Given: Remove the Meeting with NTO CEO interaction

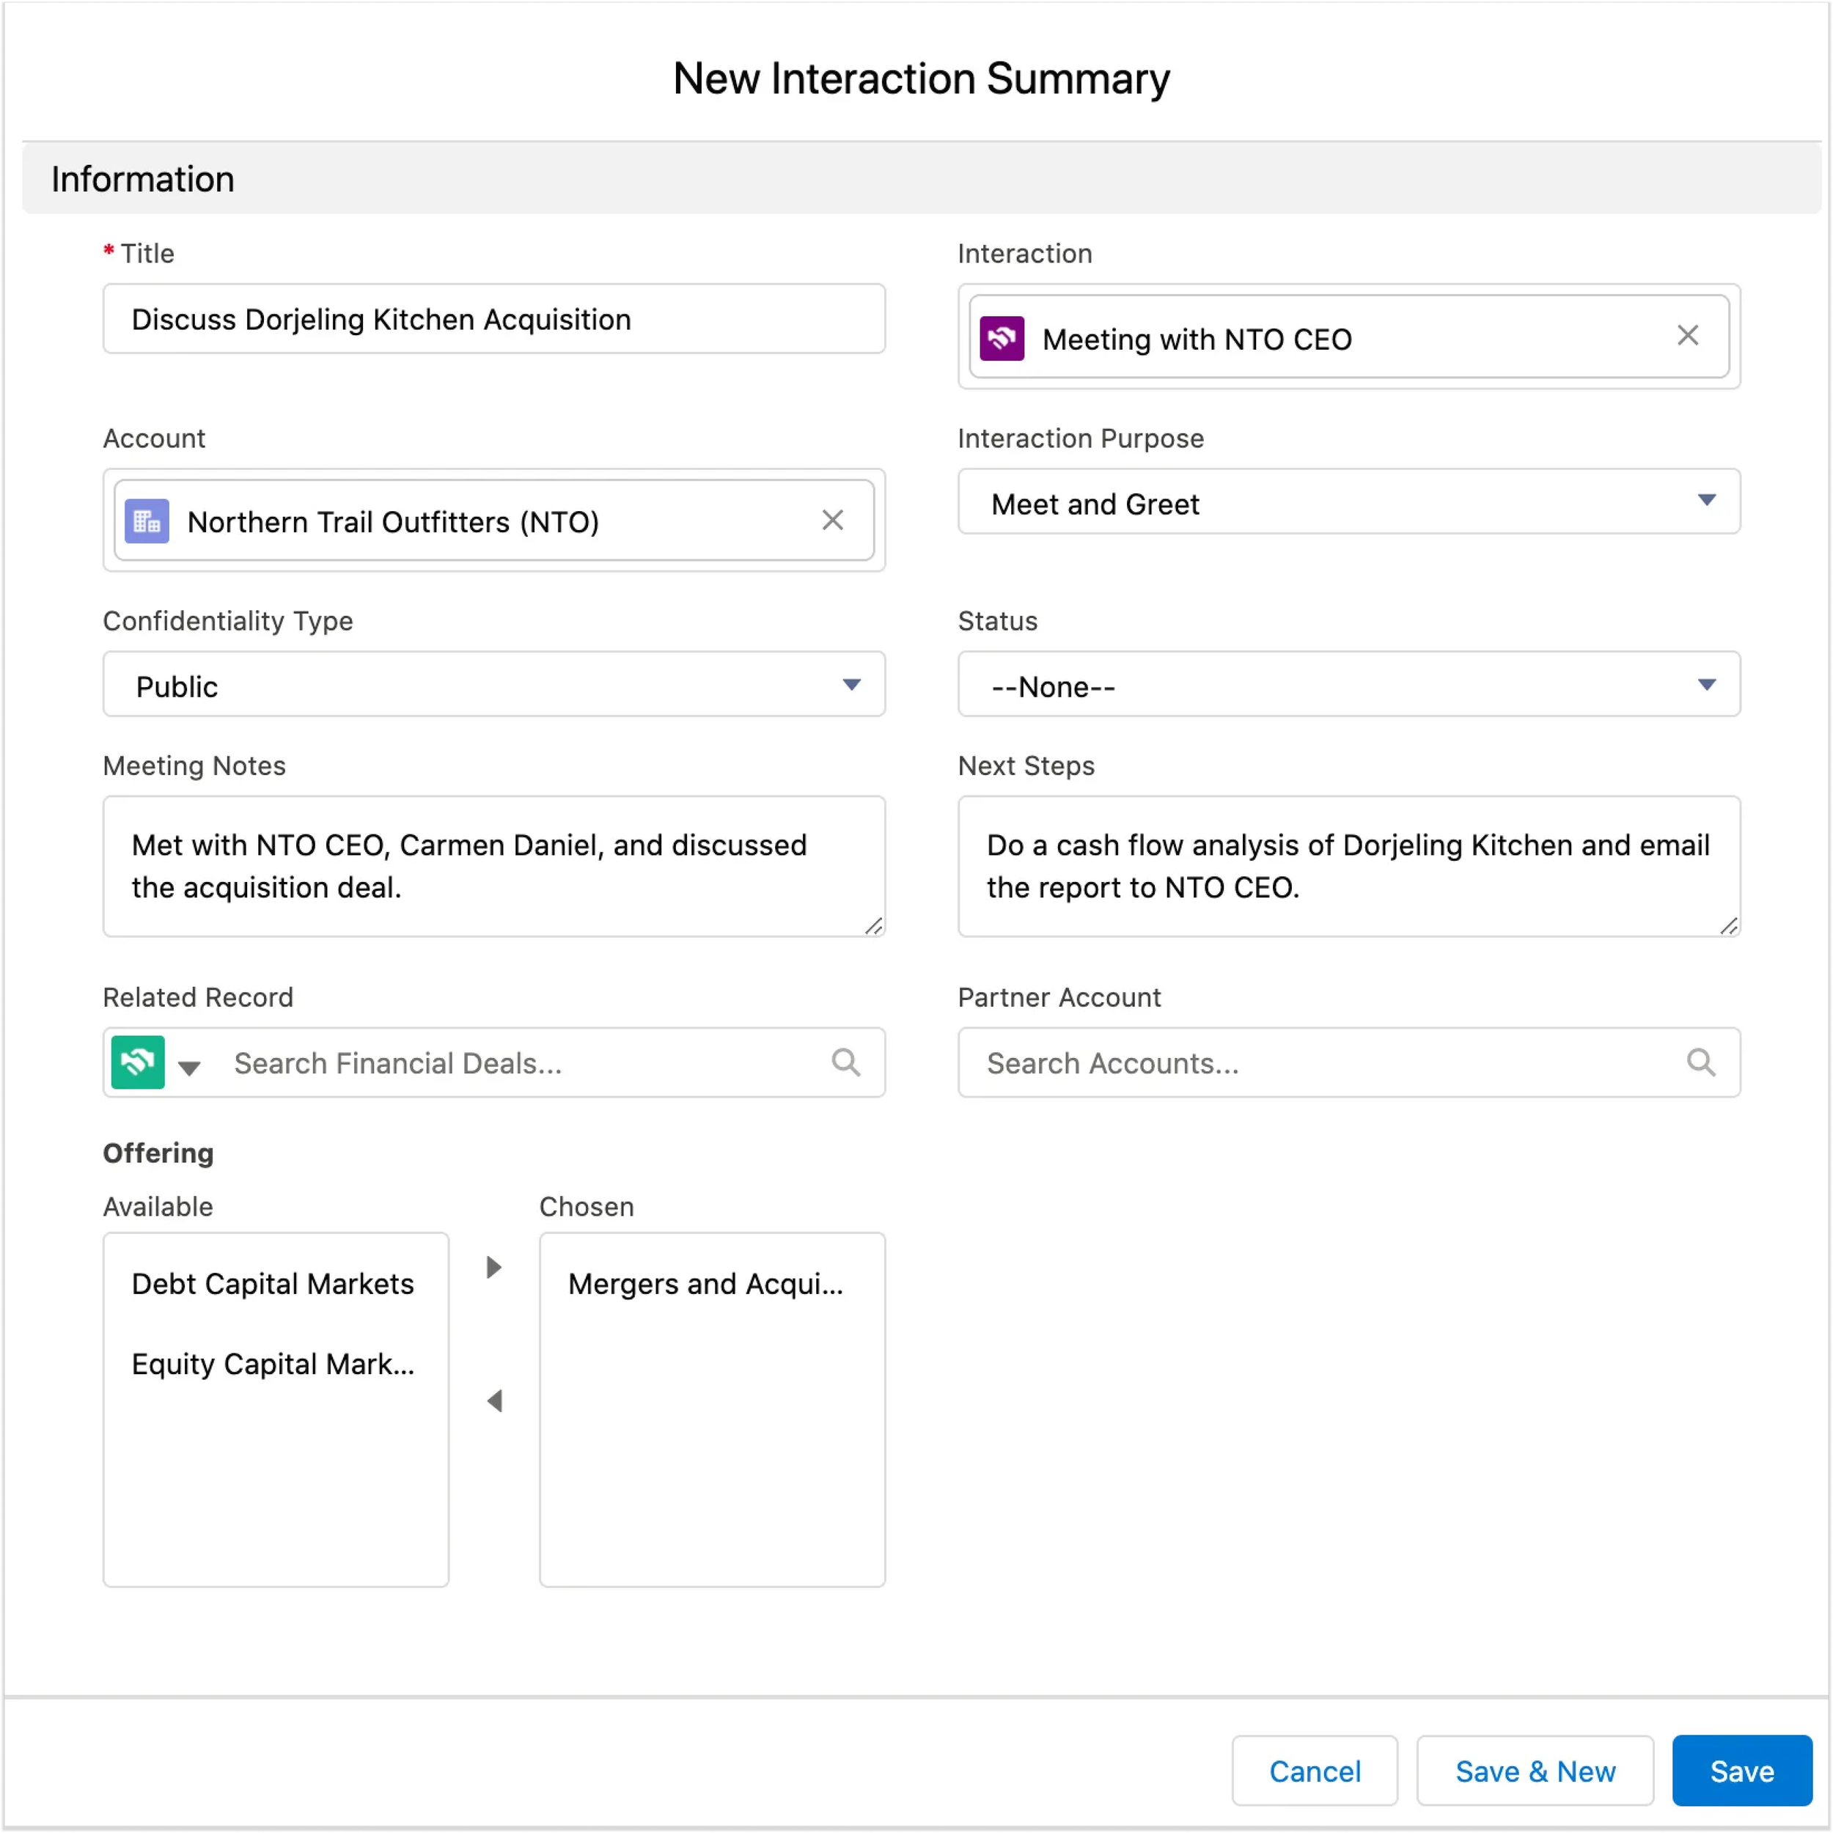Looking at the screenshot, I should coord(1687,336).
